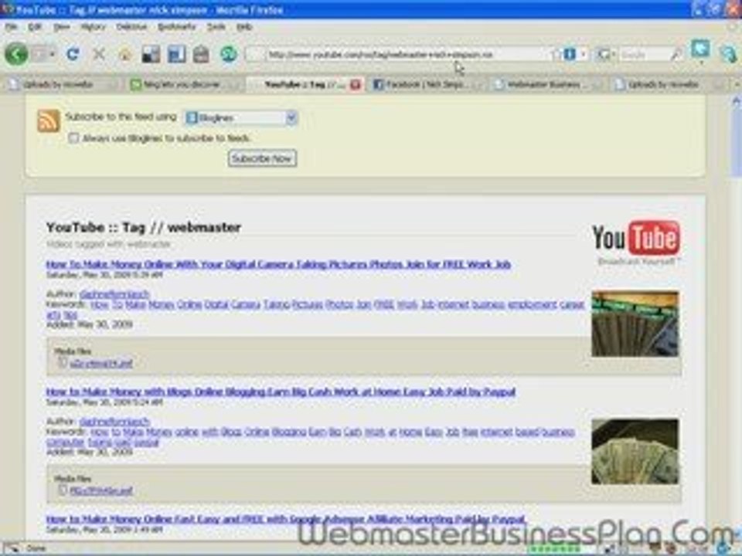
Task: Click the Firefox icon in the title bar
Action: (7, 9)
